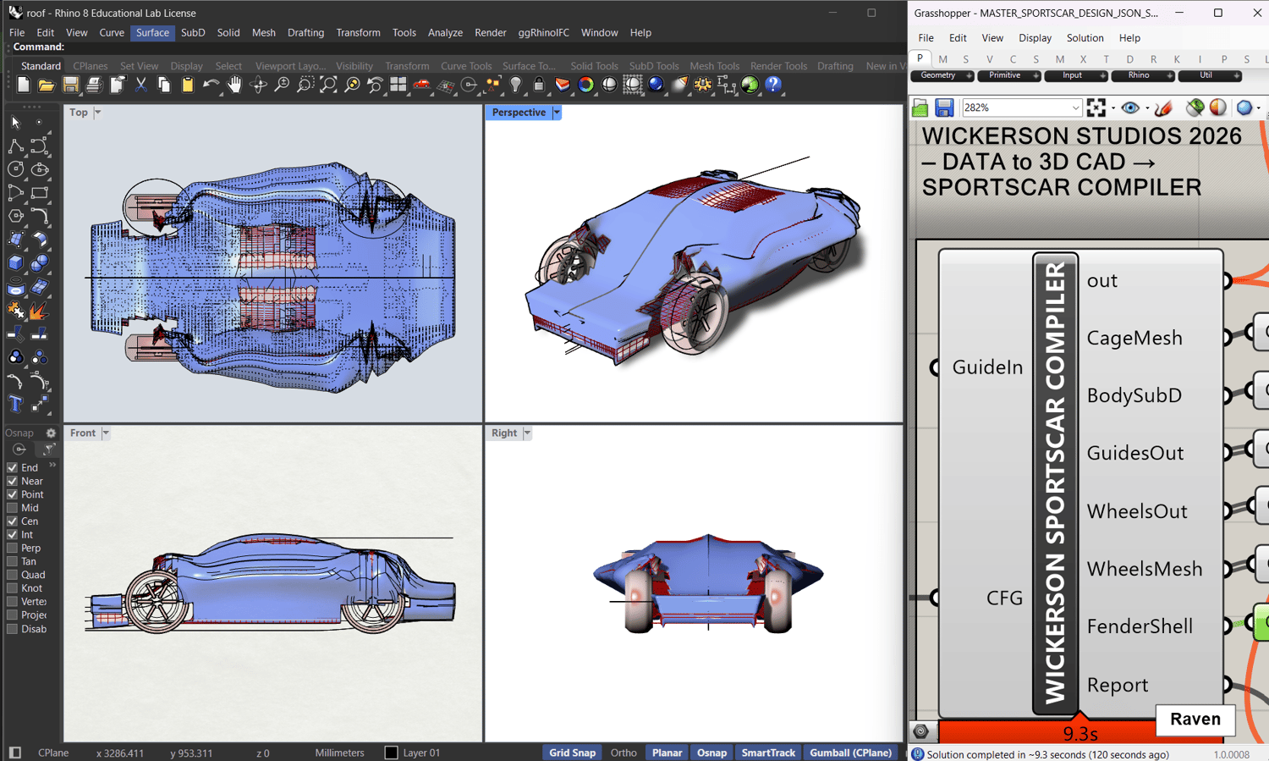Click the Box solid tool icon
1269x761 pixels.
tap(15, 263)
